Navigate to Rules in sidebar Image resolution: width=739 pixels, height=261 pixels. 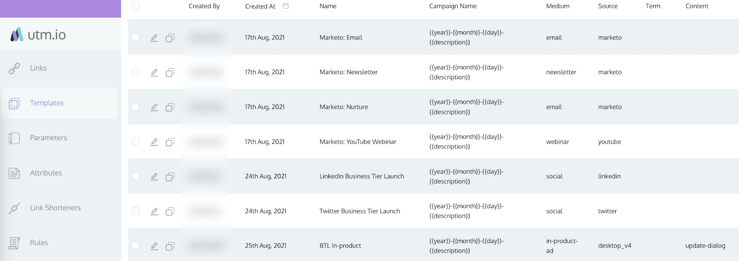39,243
